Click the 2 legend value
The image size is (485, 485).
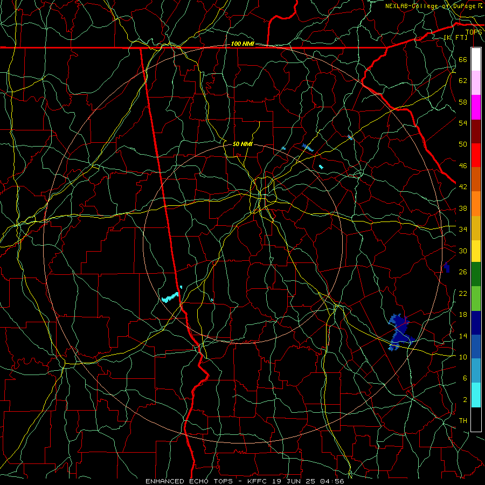tap(465, 400)
